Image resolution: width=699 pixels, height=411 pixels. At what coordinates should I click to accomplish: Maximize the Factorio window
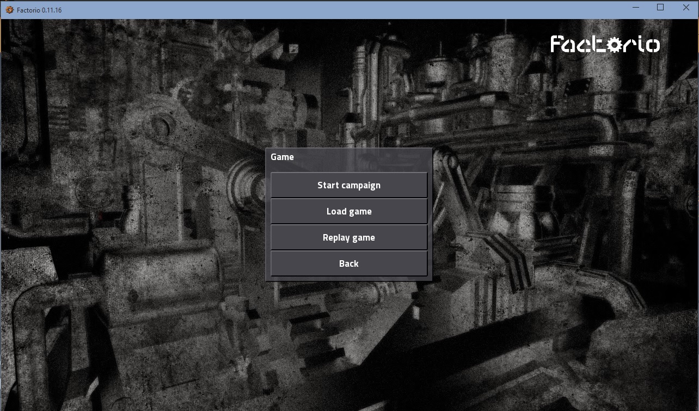[660, 8]
